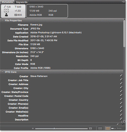
Task: Click the Creator: Email(s) label
Action: pyautogui.click(x=18, y=108)
